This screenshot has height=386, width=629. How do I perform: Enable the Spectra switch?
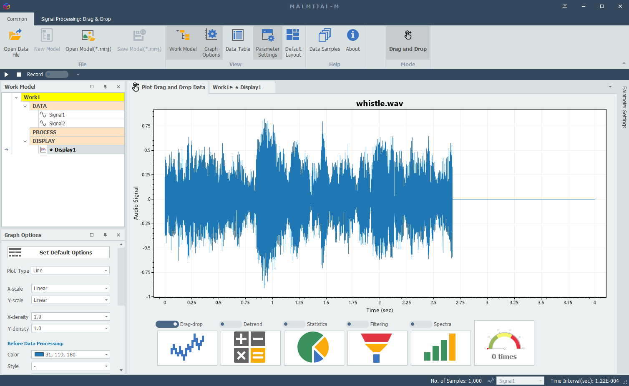tap(421, 324)
